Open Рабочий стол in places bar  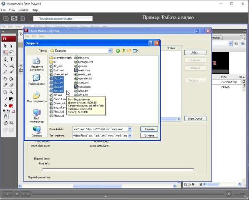coord(37,80)
